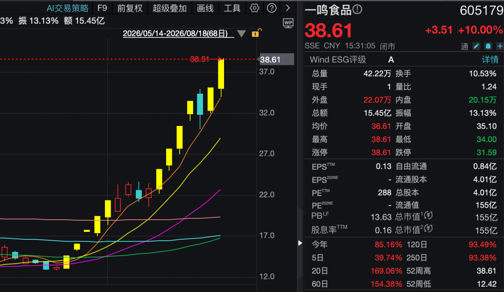Open the AI交易策略 menu item
This screenshot has height=292, width=504.
[x=68, y=8]
